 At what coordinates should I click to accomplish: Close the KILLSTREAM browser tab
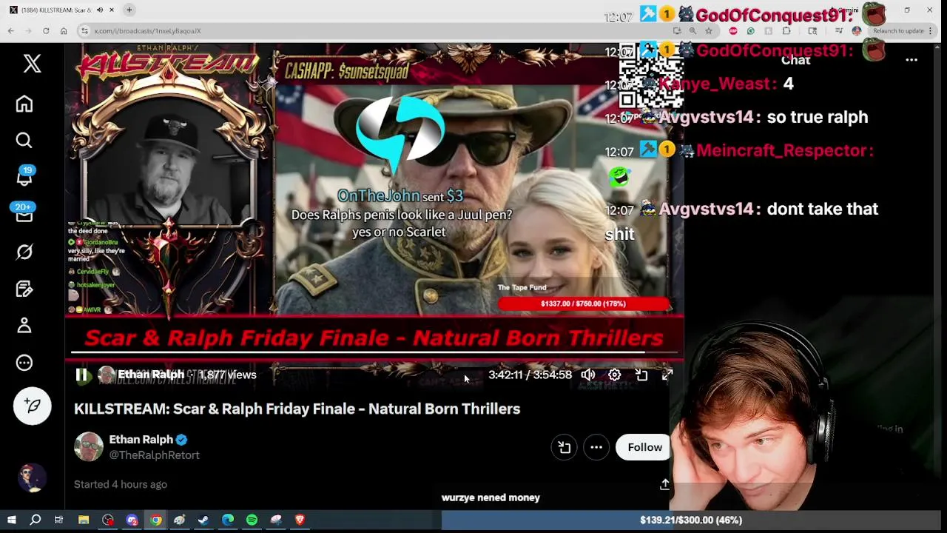click(112, 10)
